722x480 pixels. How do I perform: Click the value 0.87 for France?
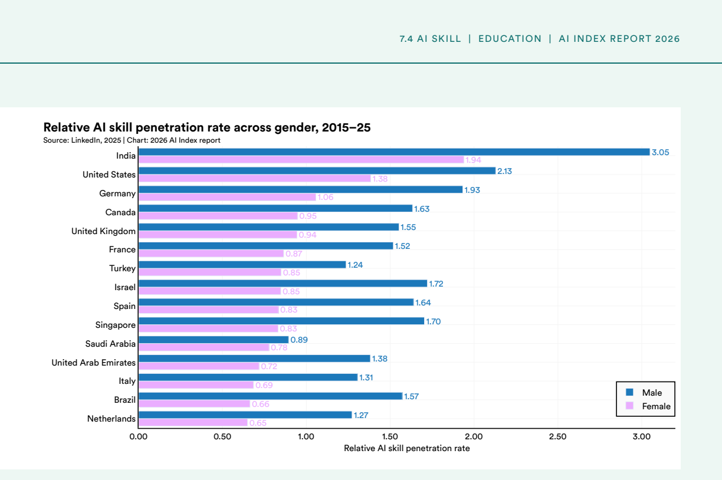coord(294,254)
